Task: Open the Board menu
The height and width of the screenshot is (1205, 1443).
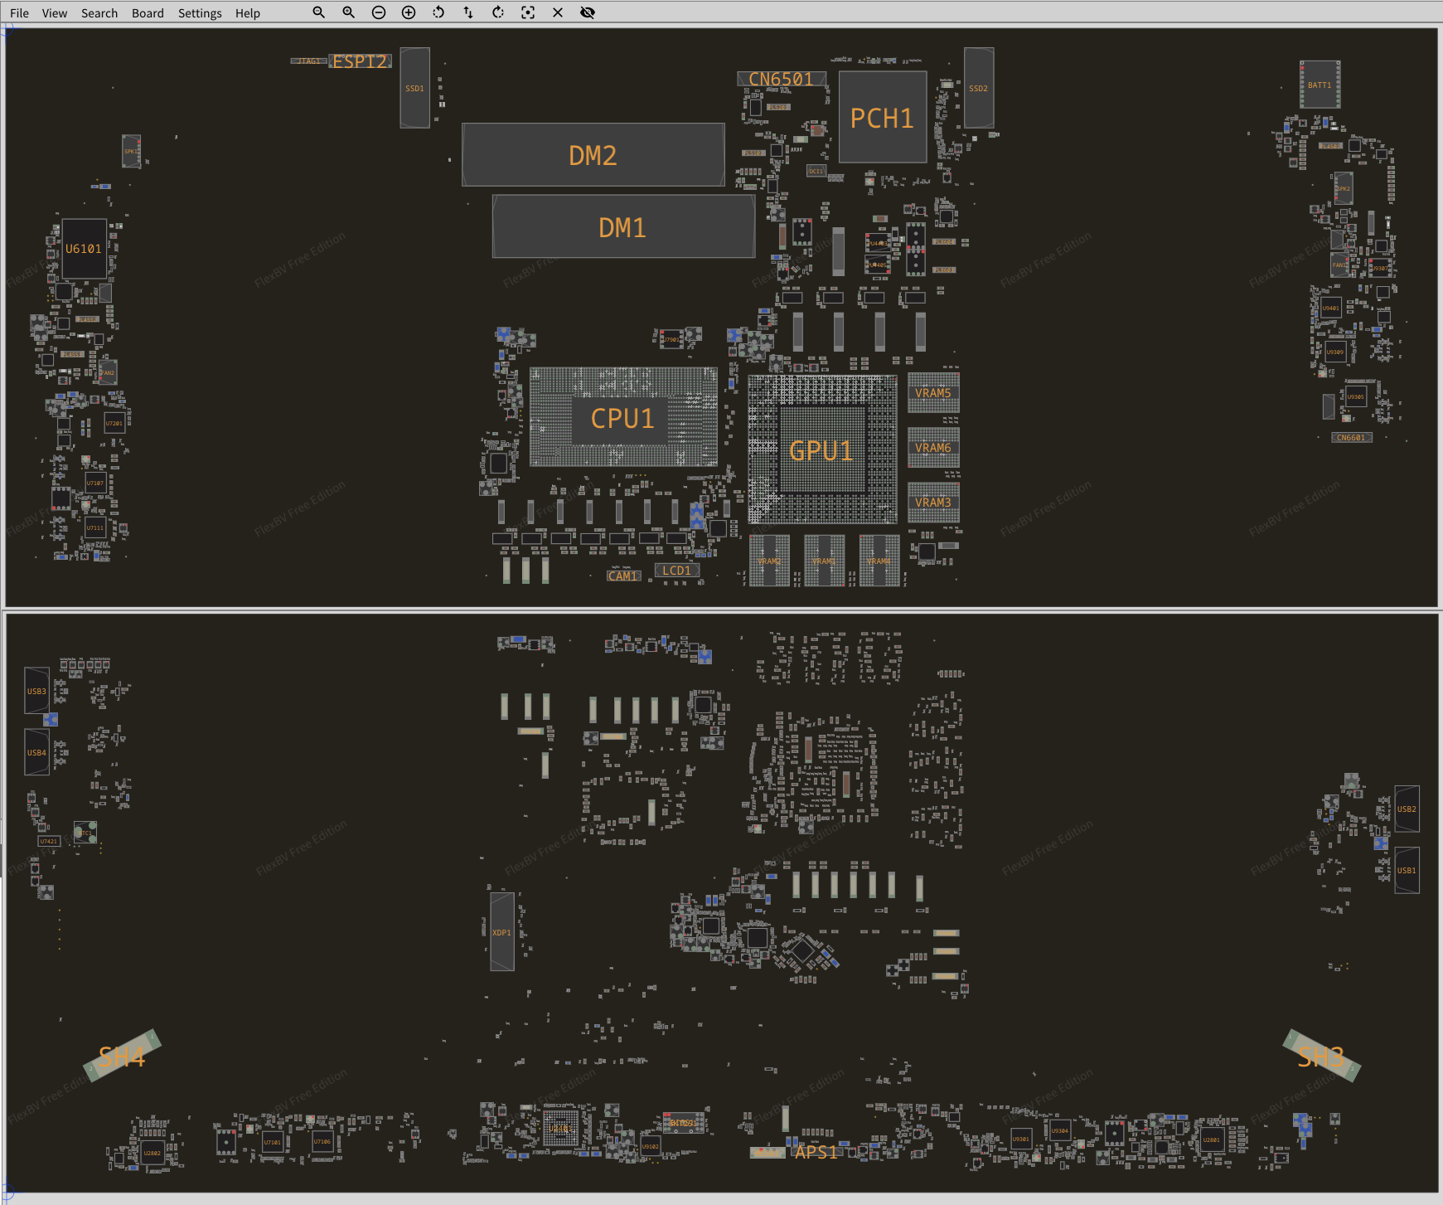Action: point(148,13)
